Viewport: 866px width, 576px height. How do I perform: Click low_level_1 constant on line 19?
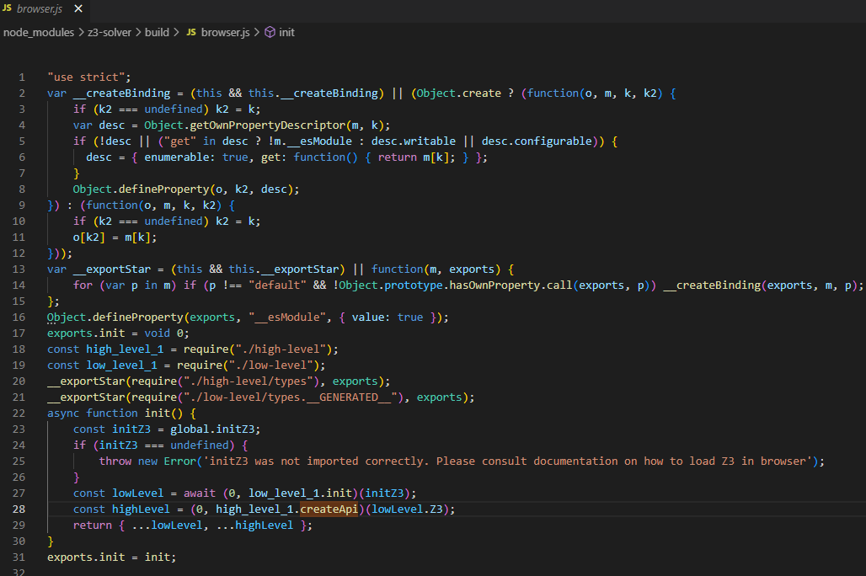tap(121, 365)
